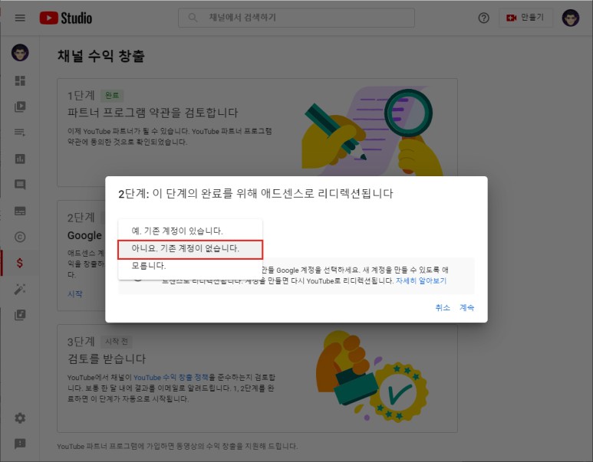Click the '검토를 받습니다' step 3 title
The width and height of the screenshot is (593, 462).
[107, 359]
